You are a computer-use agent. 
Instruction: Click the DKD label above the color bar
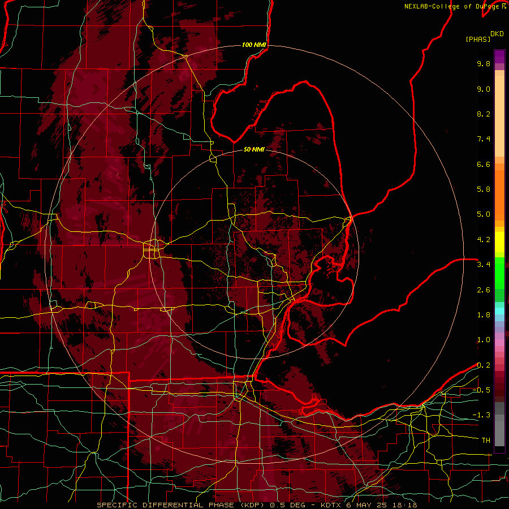[497, 34]
